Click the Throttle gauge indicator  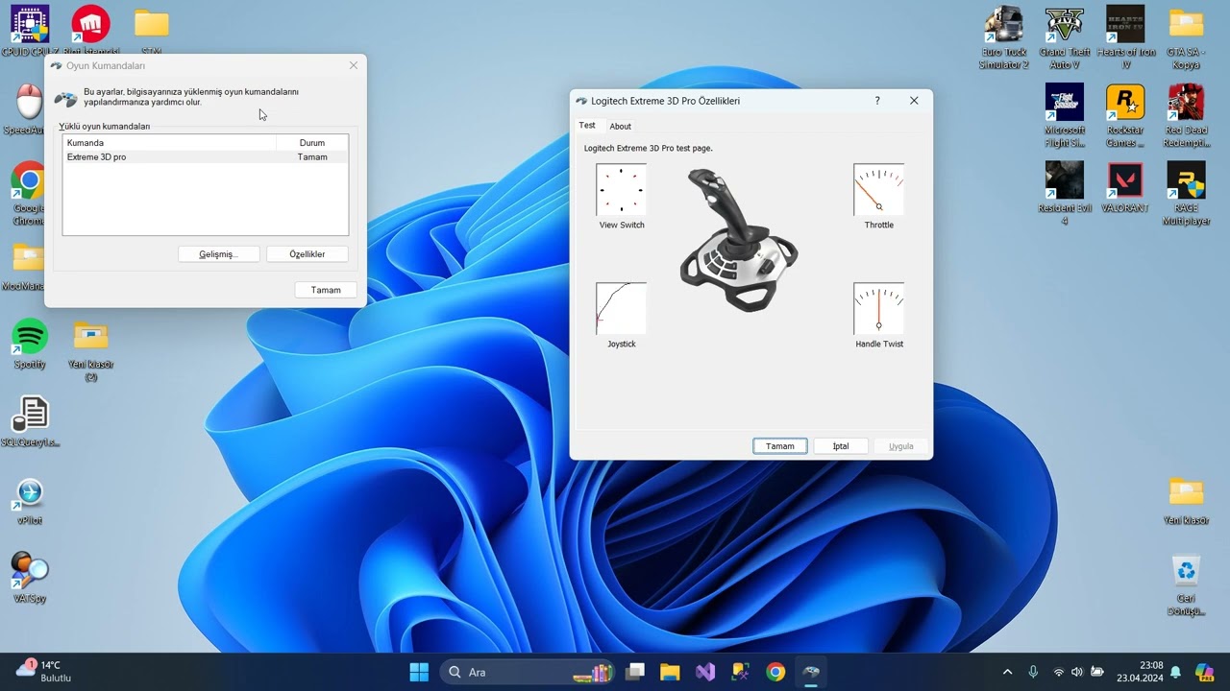[x=879, y=189]
